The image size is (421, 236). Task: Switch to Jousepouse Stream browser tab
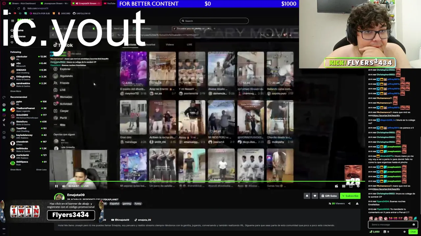(x=55, y=3)
